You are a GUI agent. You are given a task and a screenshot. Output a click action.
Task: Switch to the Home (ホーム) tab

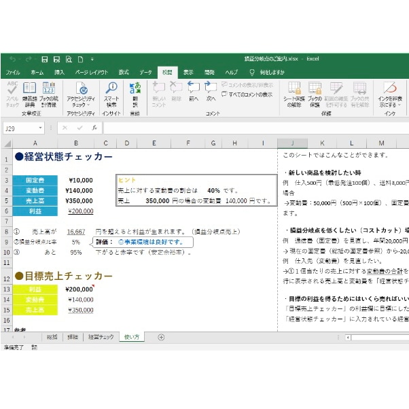[37, 72]
